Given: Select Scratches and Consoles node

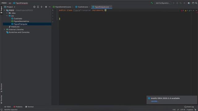Looking at the screenshot, I should tap(19, 32).
